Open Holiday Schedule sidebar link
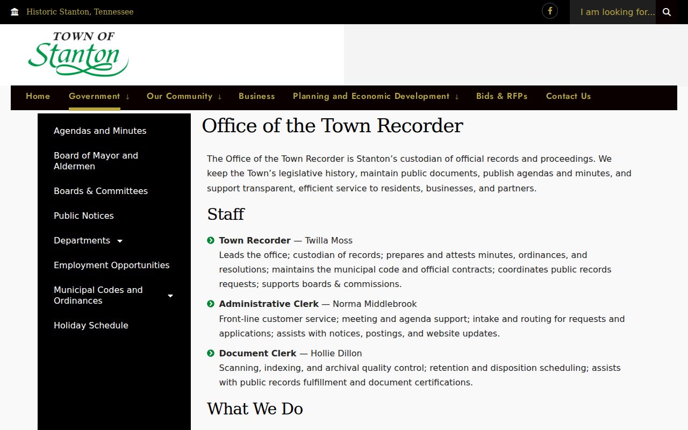This screenshot has width=688, height=430. click(x=91, y=325)
